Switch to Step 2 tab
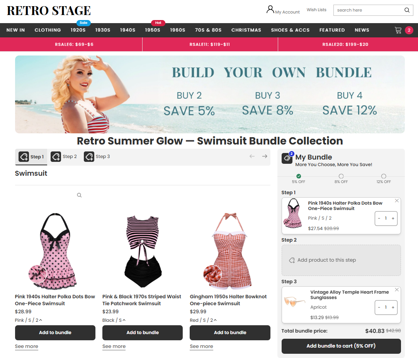 click(64, 157)
